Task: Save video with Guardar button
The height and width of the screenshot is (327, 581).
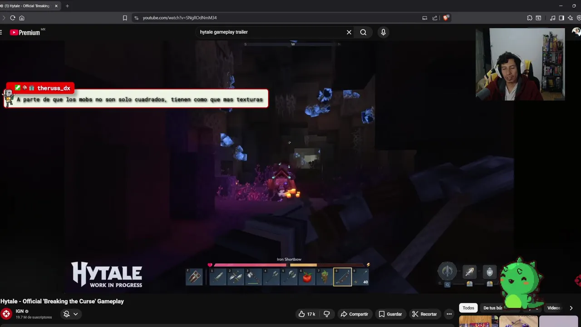Action: point(390,314)
